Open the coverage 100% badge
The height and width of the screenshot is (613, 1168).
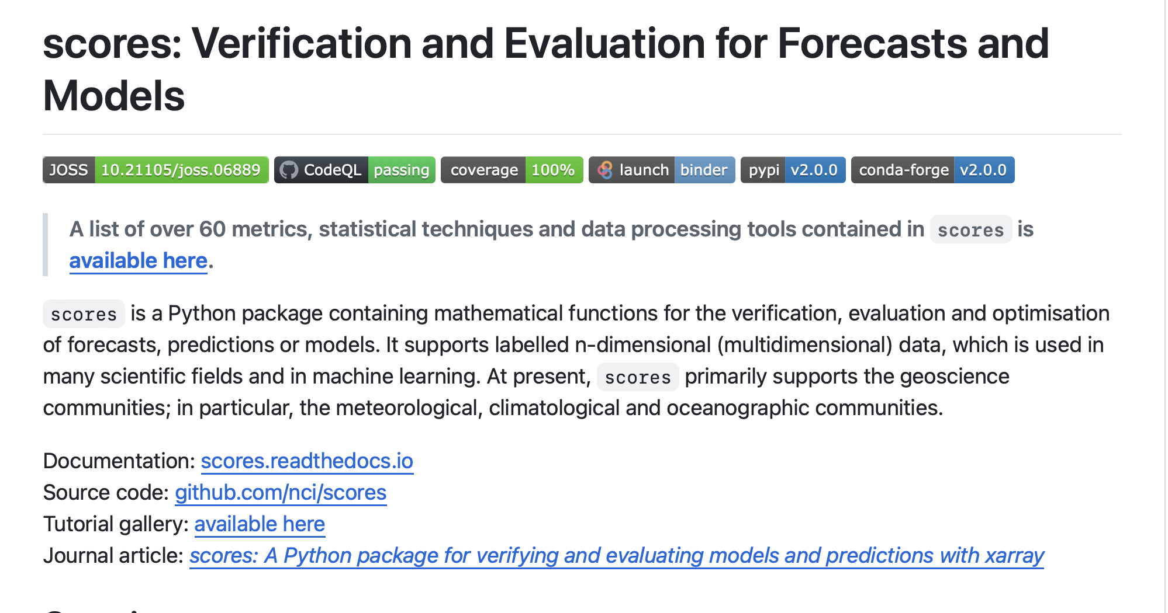pyautogui.click(x=512, y=170)
